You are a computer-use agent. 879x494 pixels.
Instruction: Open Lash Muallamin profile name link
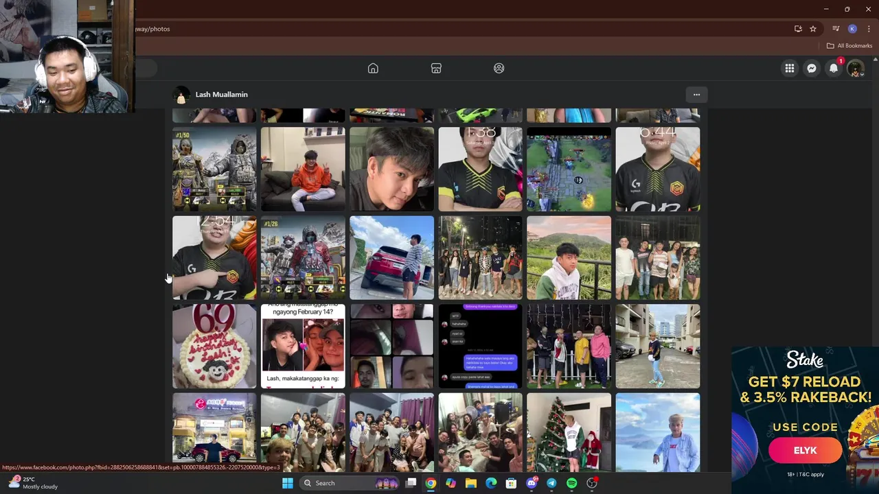pos(221,95)
